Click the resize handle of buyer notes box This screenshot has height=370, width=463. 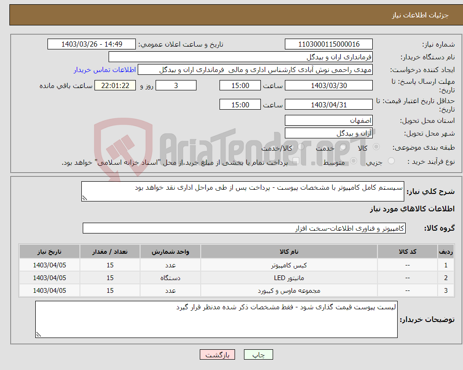click(x=39, y=335)
